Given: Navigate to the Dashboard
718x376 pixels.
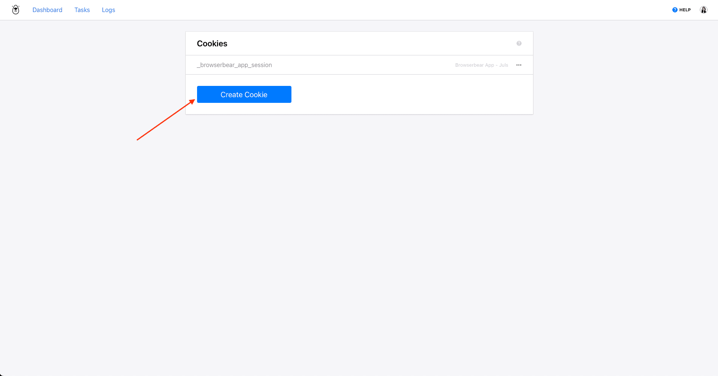Looking at the screenshot, I should [x=47, y=10].
